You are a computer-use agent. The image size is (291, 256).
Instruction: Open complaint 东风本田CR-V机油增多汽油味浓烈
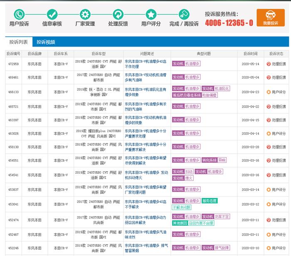(145, 235)
